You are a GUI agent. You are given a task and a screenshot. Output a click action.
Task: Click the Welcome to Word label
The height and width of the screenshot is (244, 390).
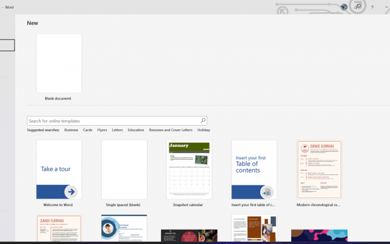click(x=58, y=205)
